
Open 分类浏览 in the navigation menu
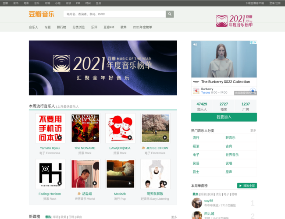pos(78,27)
